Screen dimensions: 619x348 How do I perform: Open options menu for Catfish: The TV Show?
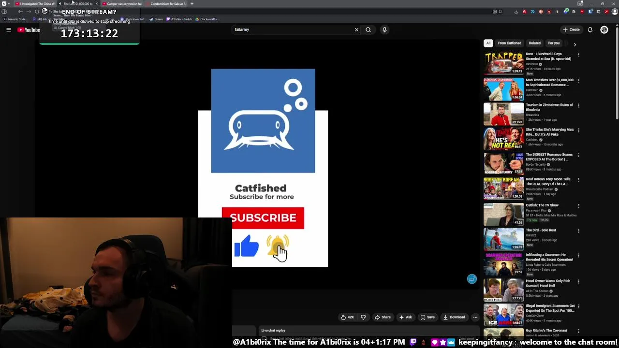pyautogui.click(x=578, y=206)
